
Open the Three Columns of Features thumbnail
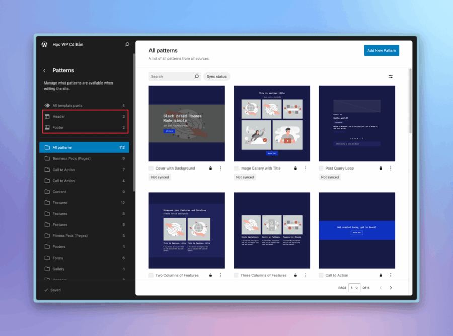[x=272, y=230]
